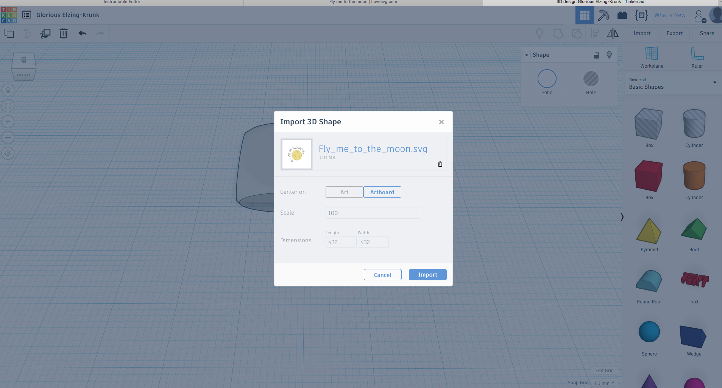Screen dimensions: 722x388
Task: Click the Align tool icon
Action: pyautogui.click(x=595, y=34)
